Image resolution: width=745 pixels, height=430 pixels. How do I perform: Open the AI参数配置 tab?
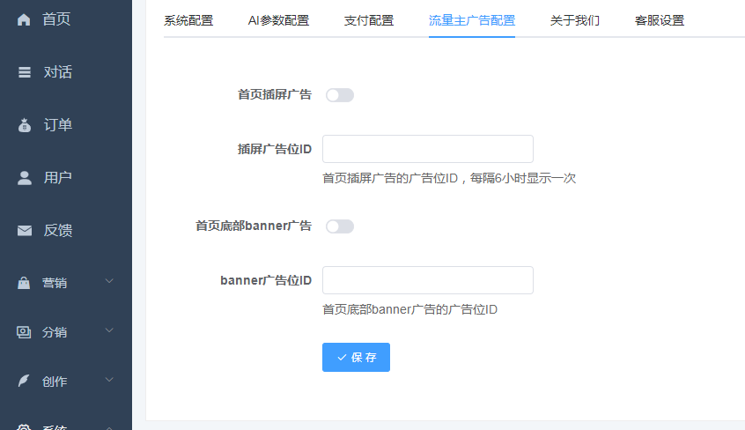point(278,20)
